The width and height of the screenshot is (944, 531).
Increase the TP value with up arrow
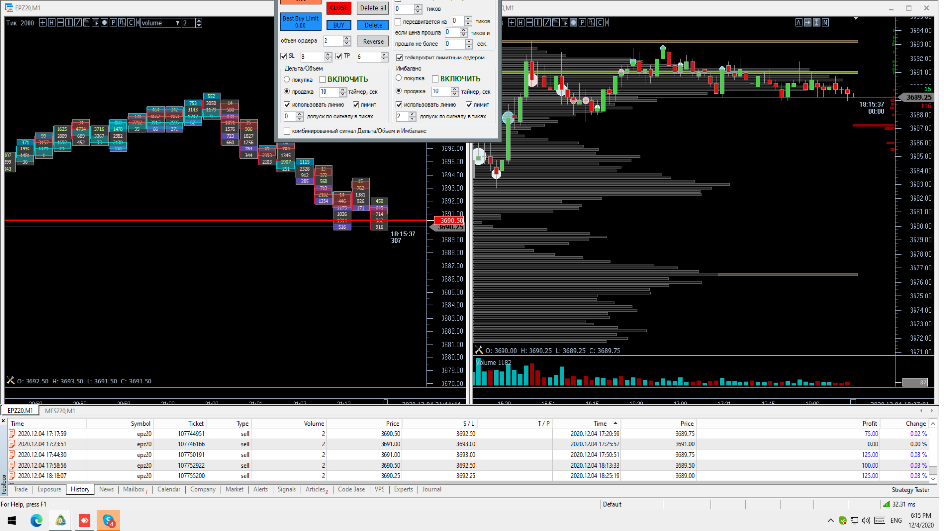[384, 54]
